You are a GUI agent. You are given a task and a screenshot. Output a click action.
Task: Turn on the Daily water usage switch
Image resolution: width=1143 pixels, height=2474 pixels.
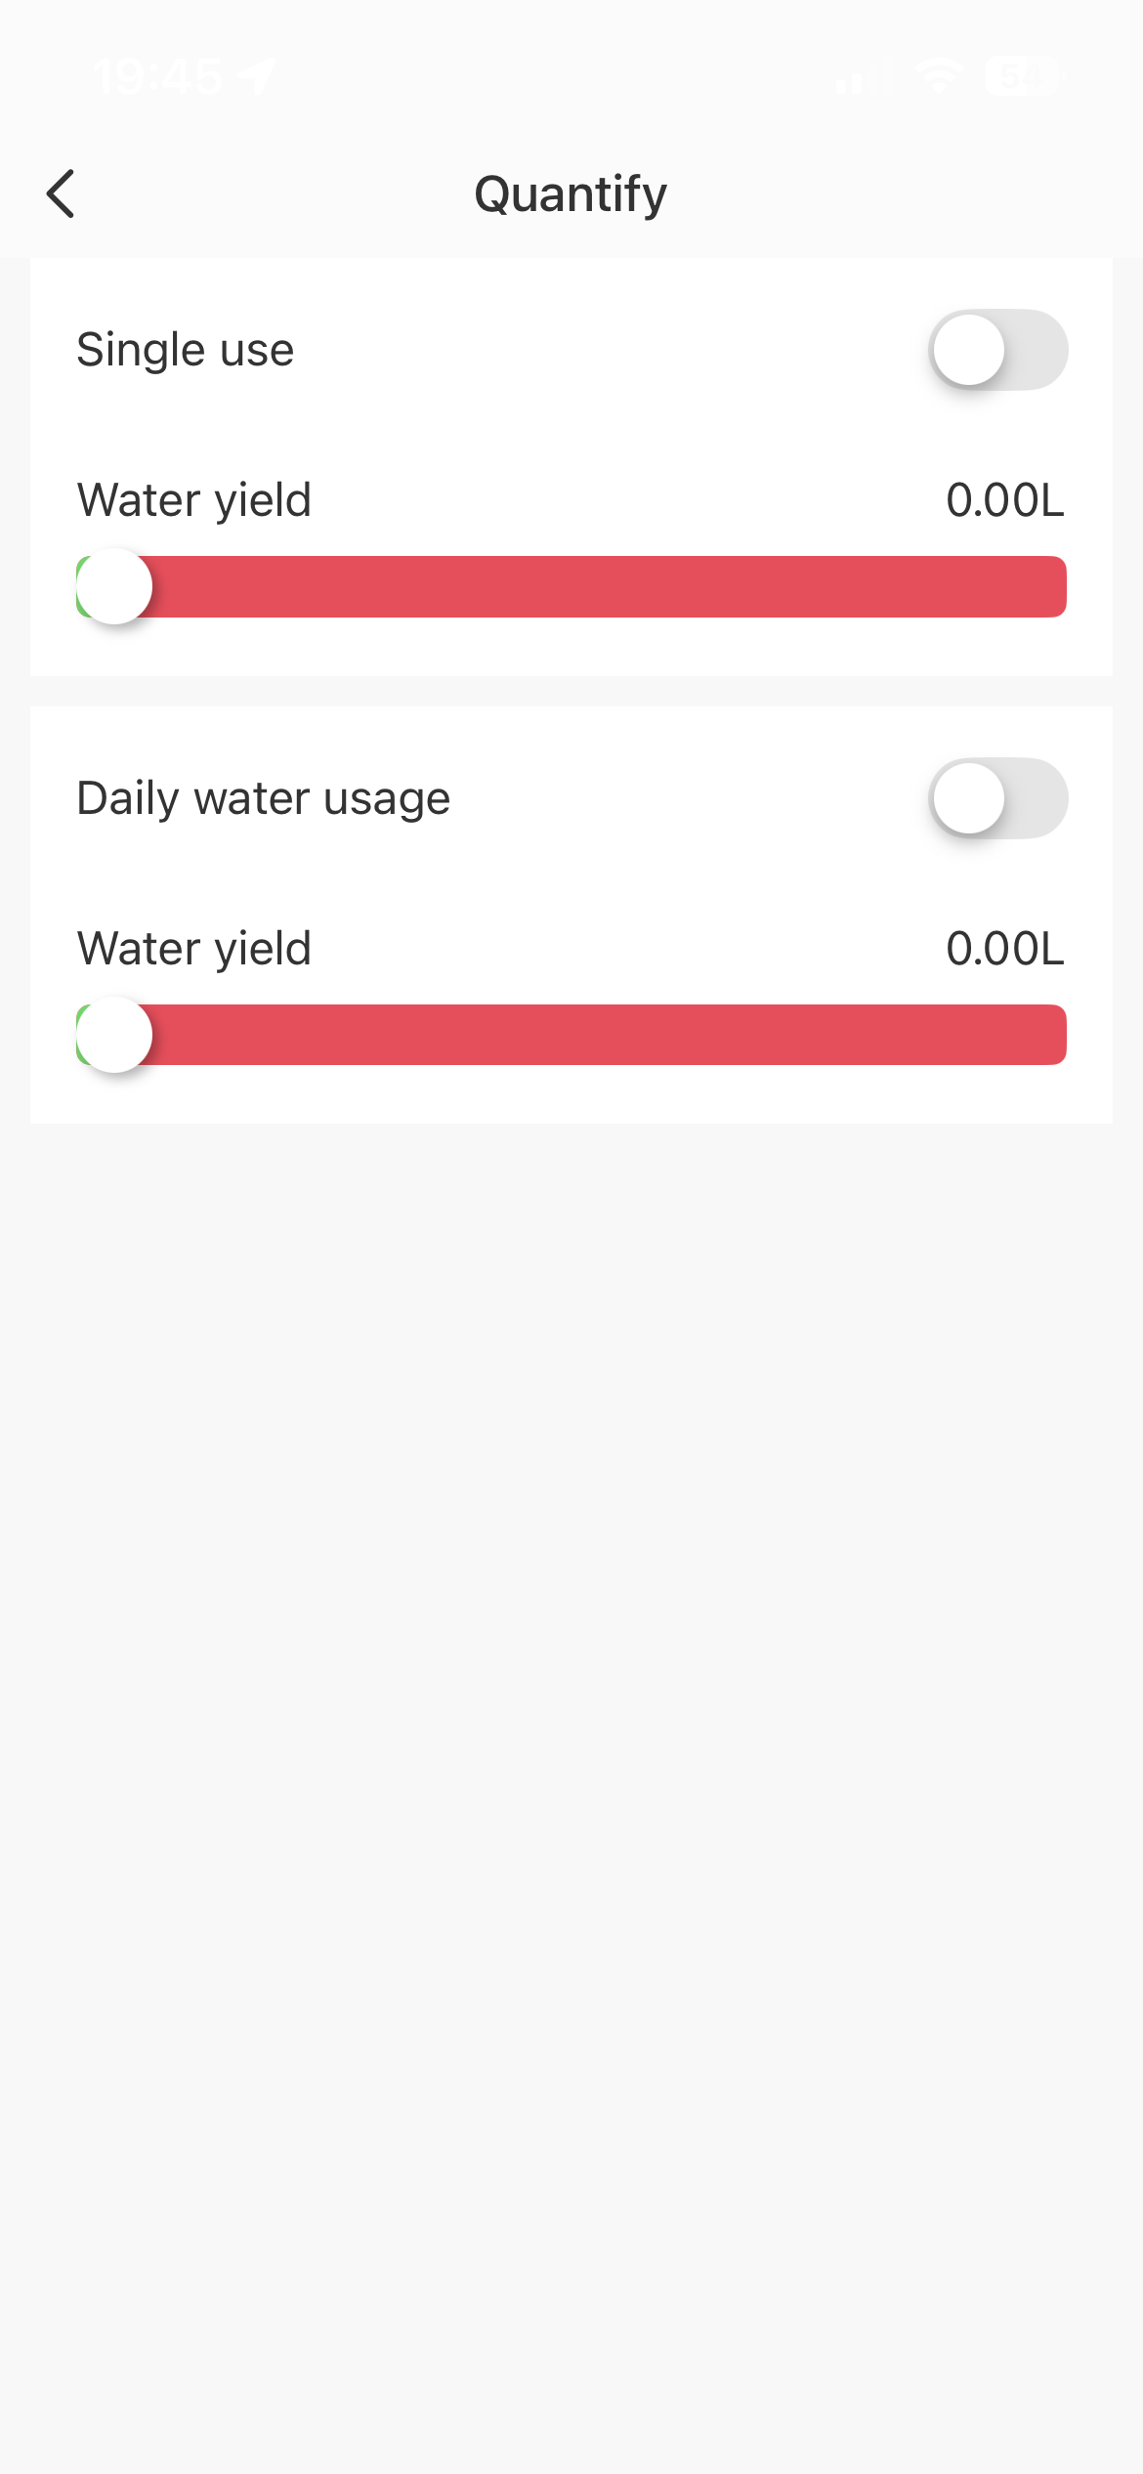[x=997, y=798]
